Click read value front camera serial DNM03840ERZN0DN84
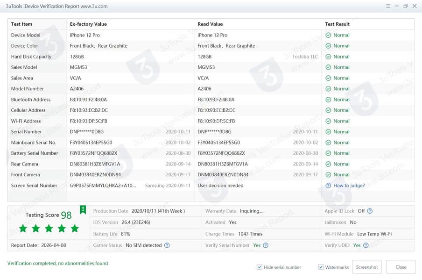The image size is (422, 280). [x=223, y=175]
